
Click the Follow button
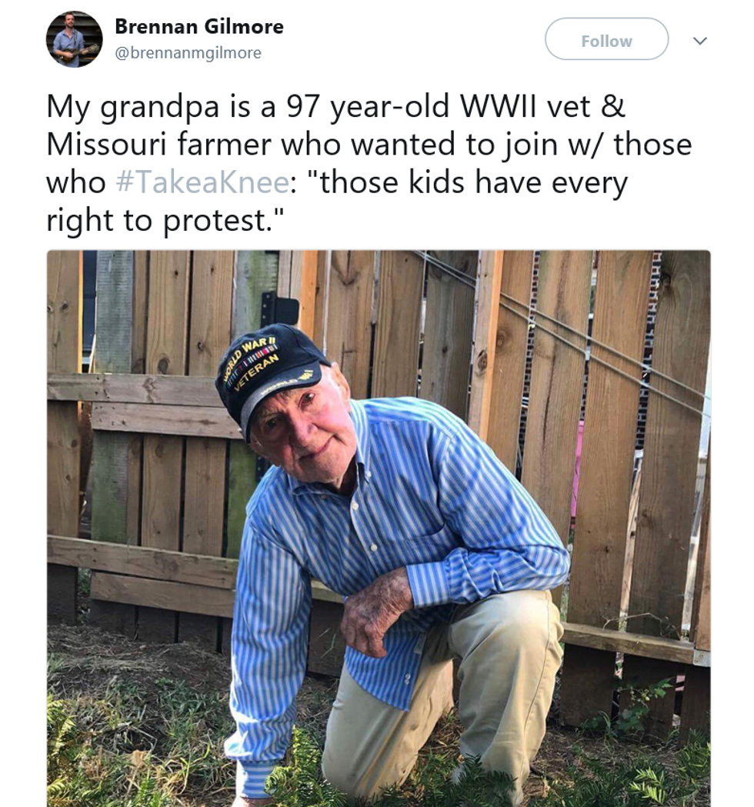(x=606, y=39)
